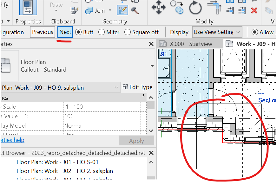Delete elements using the red X tool
The height and width of the screenshot is (184, 277).
click(254, 10)
